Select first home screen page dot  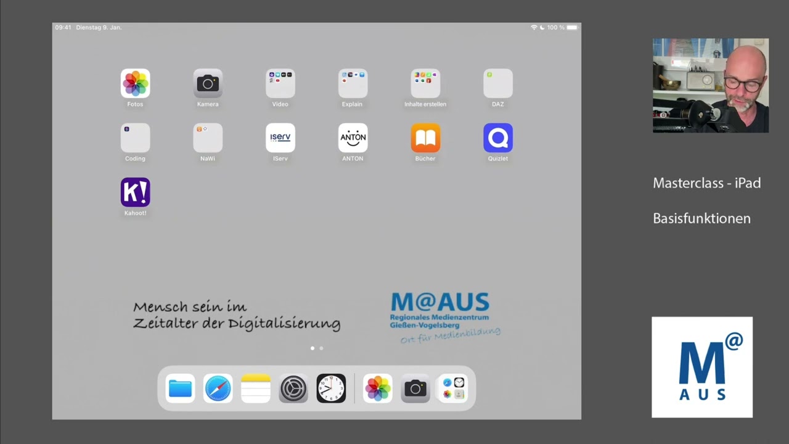(313, 348)
